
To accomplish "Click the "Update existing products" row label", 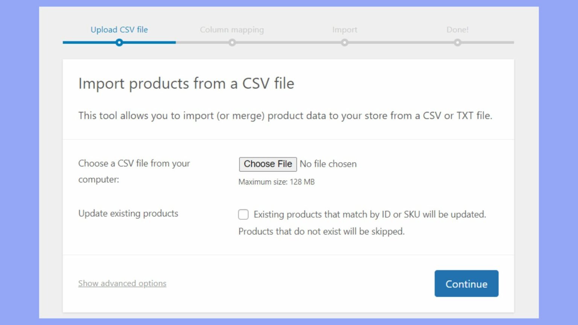I will [x=128, y=213].
